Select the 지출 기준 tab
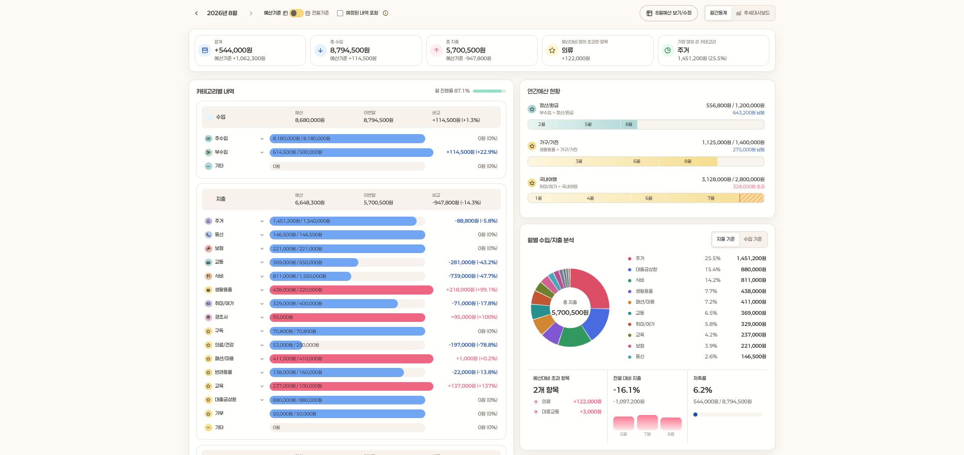This screenshot has height=455, width=964. [x=725, y=239]
